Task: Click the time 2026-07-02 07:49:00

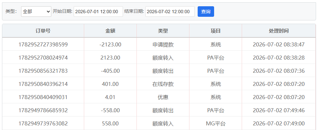Action: pos(279,123)
